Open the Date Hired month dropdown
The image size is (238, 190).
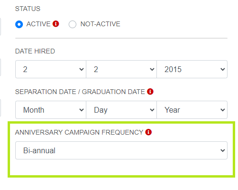(x=51, y=69)
